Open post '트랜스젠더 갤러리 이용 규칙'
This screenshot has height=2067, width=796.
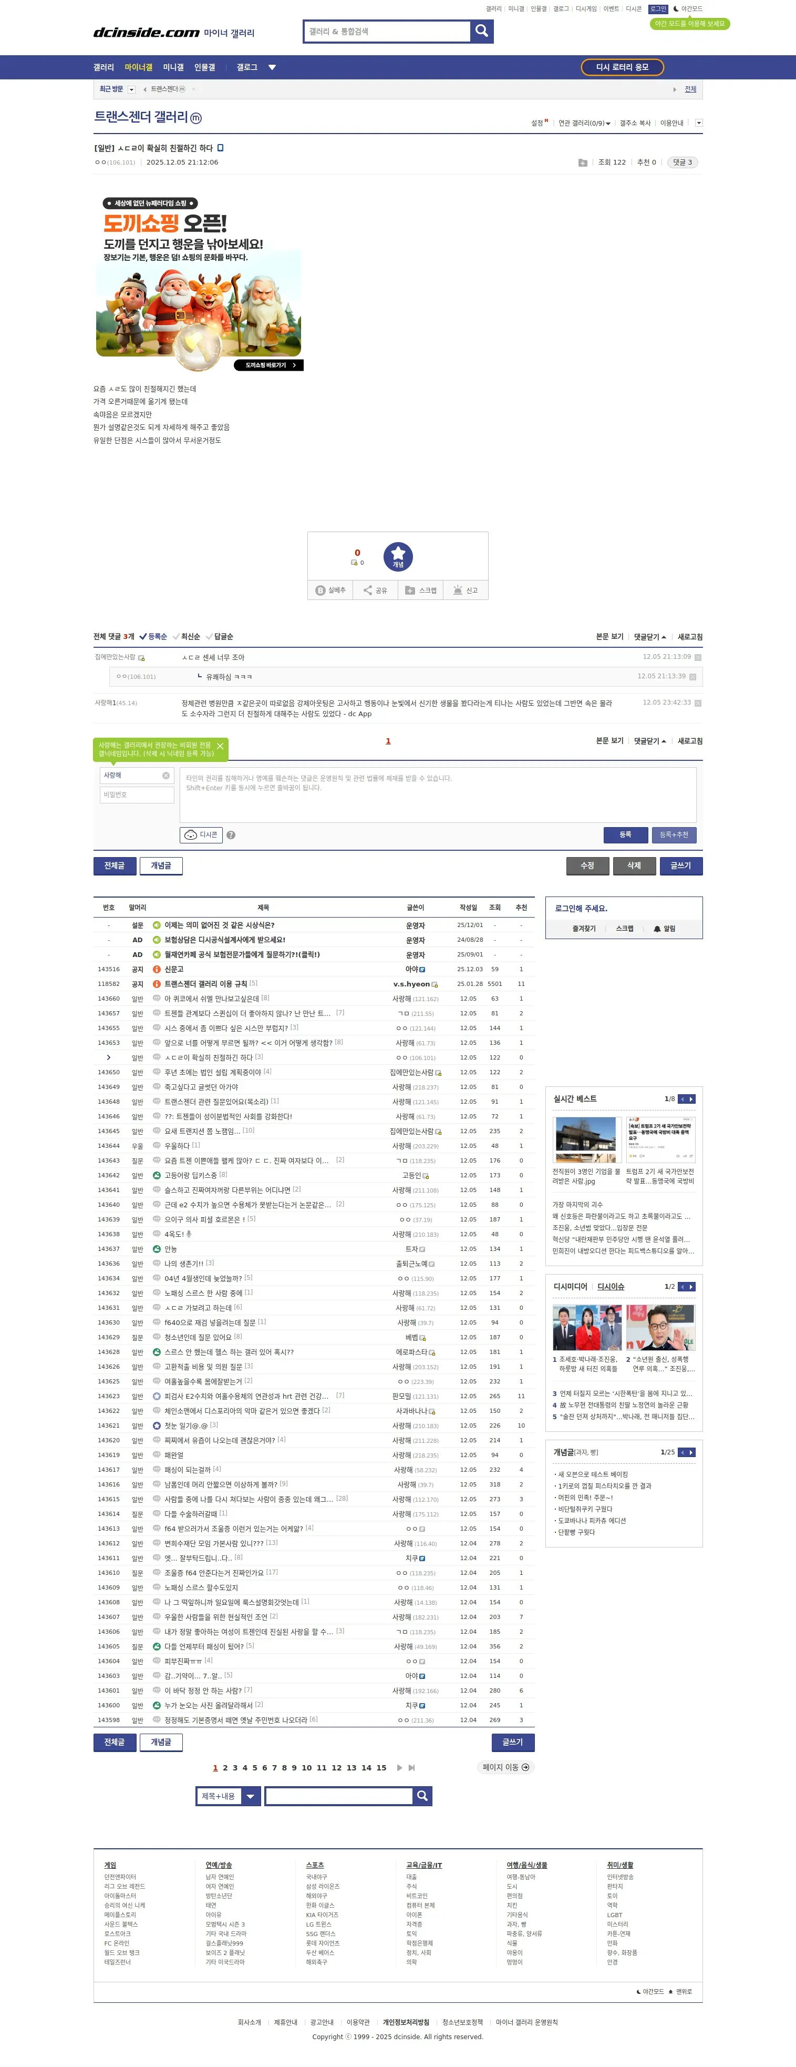coord(206,984)
